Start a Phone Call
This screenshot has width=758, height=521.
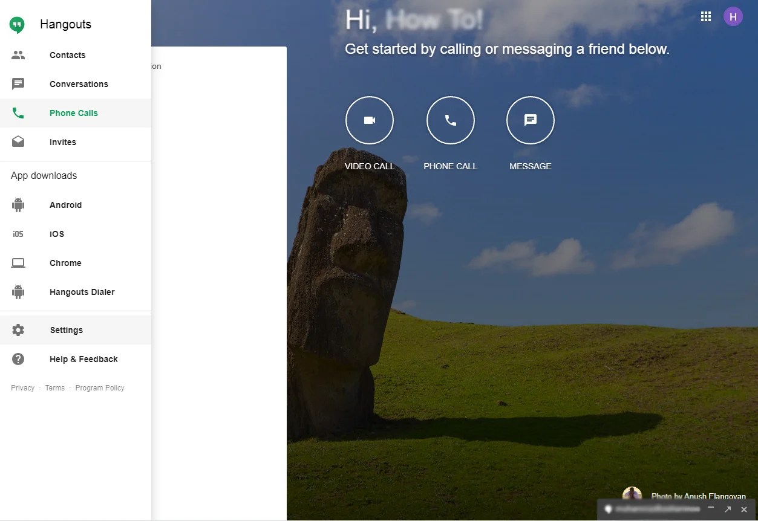coord(450,120)
